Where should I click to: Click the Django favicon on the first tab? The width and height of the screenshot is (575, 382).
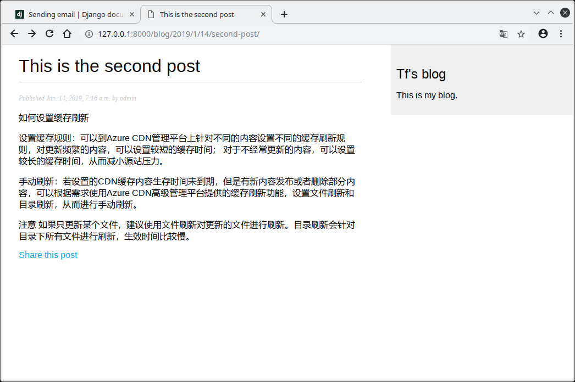click(x=20, y=14)
